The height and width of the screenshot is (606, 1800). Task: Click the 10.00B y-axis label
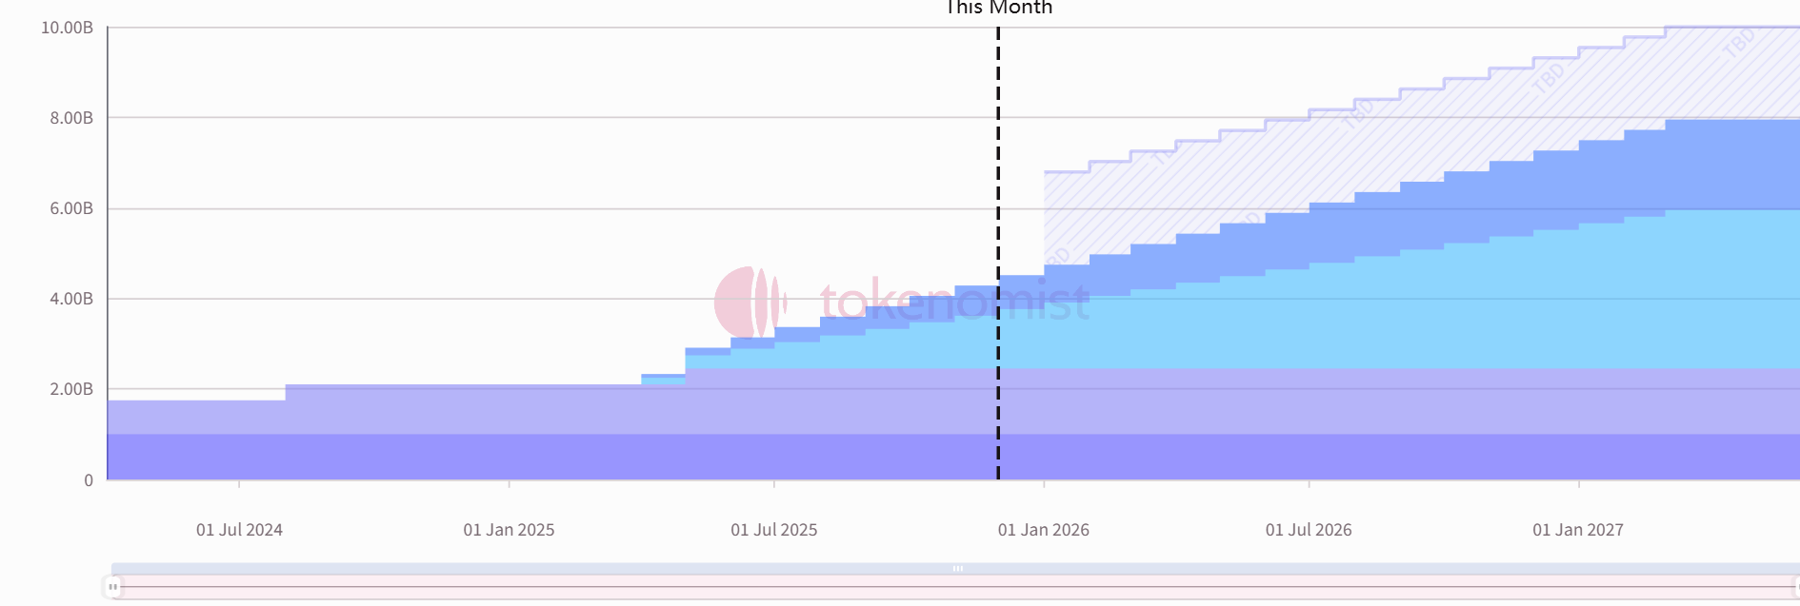click(x=67, y=28)
